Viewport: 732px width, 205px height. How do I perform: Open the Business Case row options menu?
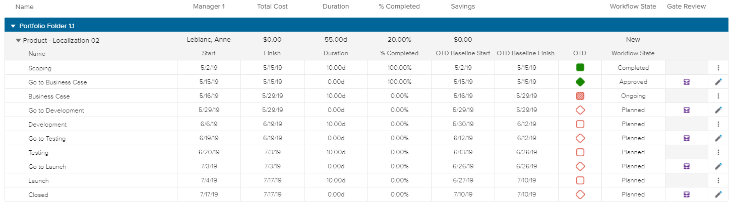point(718,96)
